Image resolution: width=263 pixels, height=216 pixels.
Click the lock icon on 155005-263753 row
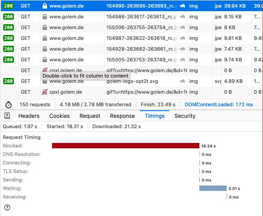pyautogui.click(x=45, y=60)
